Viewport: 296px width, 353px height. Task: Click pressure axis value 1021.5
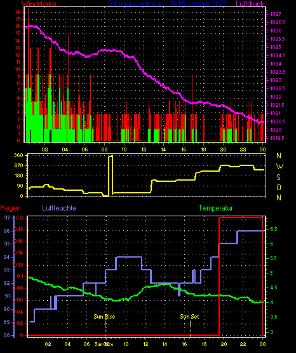pyautogui.click(x=278, y=105)
